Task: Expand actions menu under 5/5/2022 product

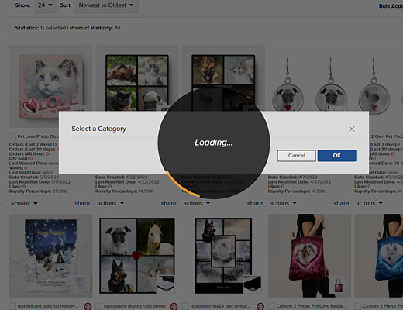Action: coord(24,204)
